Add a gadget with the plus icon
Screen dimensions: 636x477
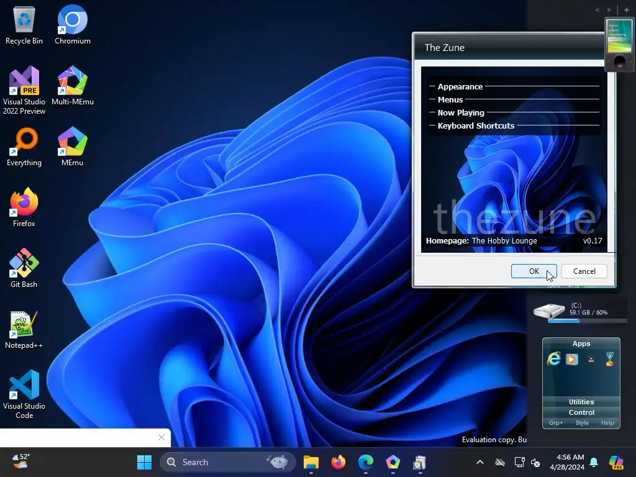coord(627,10)
